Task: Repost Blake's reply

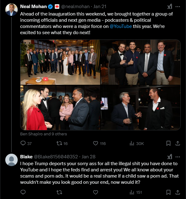Action: (x=59, y=192)
